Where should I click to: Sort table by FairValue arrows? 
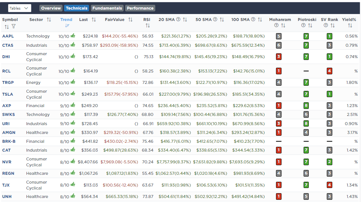click(130, 20)
